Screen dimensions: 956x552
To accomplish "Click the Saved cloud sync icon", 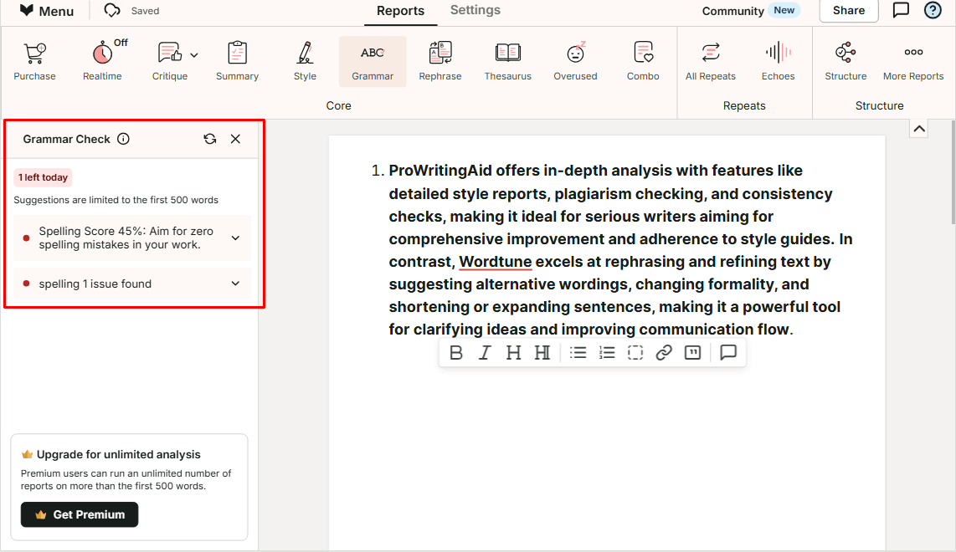I will click(112, 10).
